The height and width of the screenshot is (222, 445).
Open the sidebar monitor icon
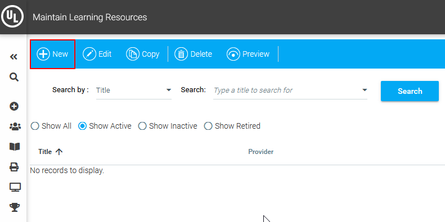click(x=15, y=187)
